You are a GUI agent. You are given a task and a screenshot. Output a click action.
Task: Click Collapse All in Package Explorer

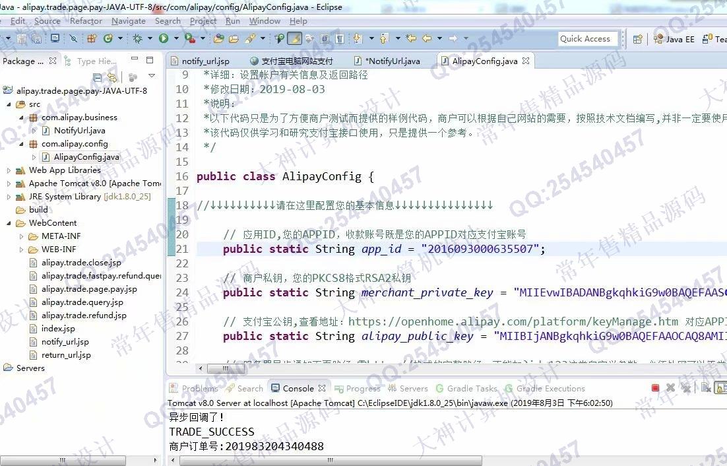98,77
